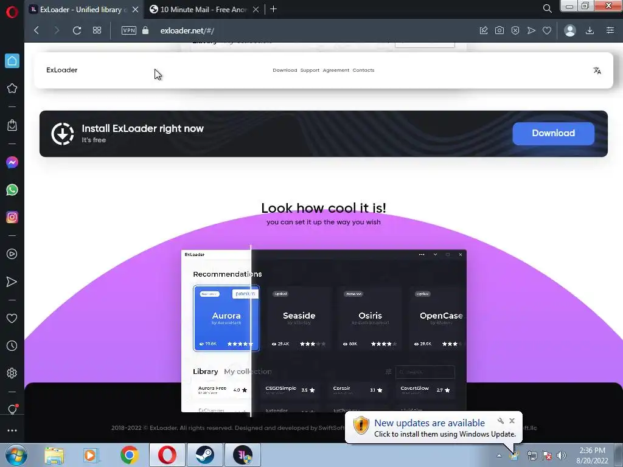Open ad blocker shield icon

(515, 30)
